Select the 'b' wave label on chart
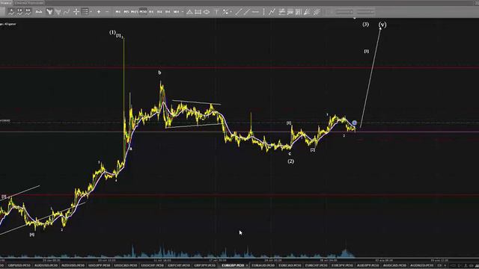The height and width of the screenshot is (269, 479). (x=159, y=72)
